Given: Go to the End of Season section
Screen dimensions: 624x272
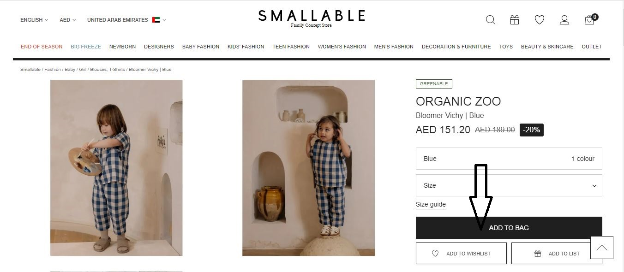Looking at the screenshot, I should (x=42, y=47).
